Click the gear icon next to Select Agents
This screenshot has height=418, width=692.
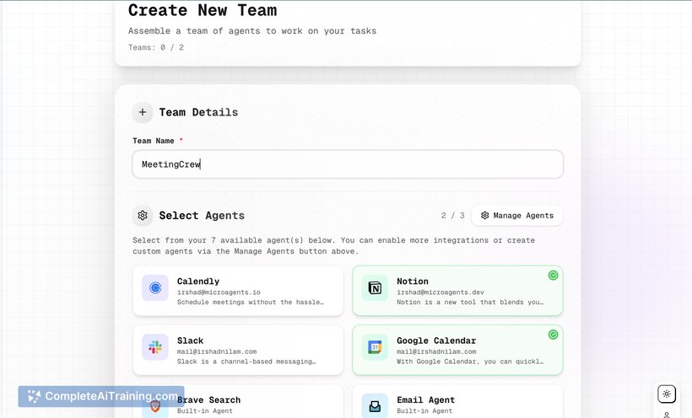click(x=142, y=215)
